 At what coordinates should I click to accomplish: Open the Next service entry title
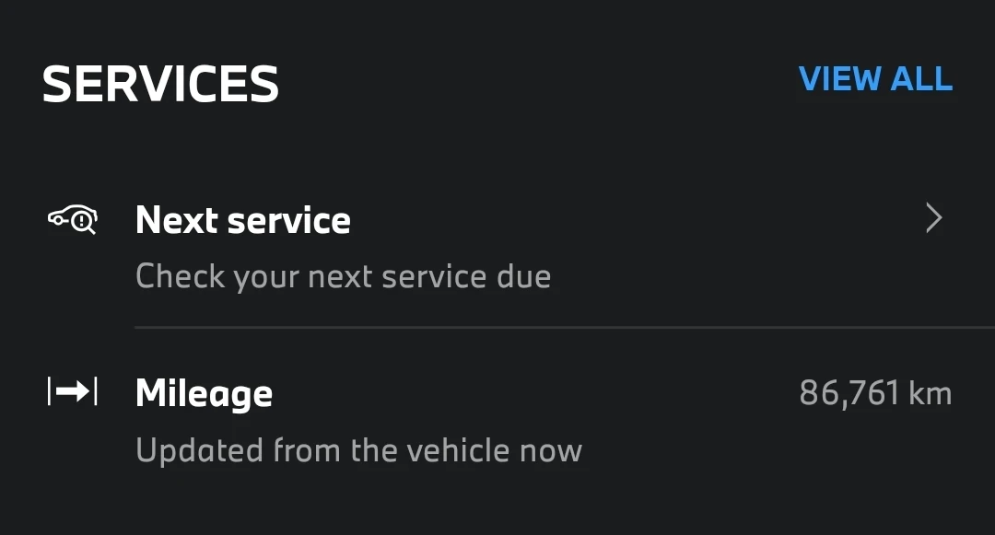[x=242, y=221]
